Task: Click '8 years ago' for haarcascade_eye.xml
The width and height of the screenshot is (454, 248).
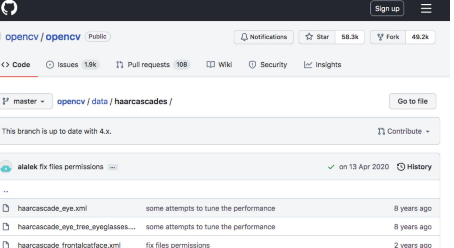Action: point(413,208)
